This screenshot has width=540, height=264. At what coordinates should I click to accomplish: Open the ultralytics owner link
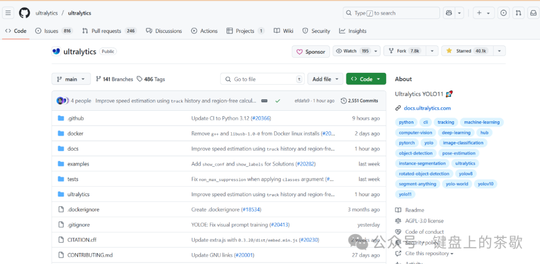[x=46, y=13]
